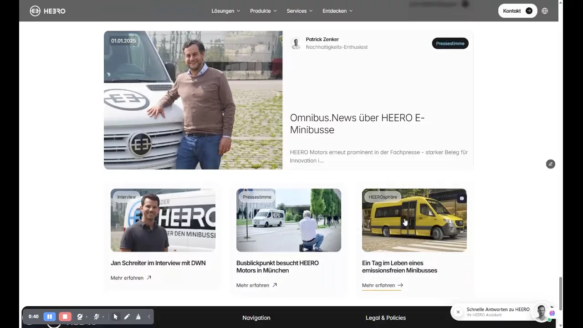
Task: Open the Lösungen menu
Action: pyautogui.click(x=225, y=11)
